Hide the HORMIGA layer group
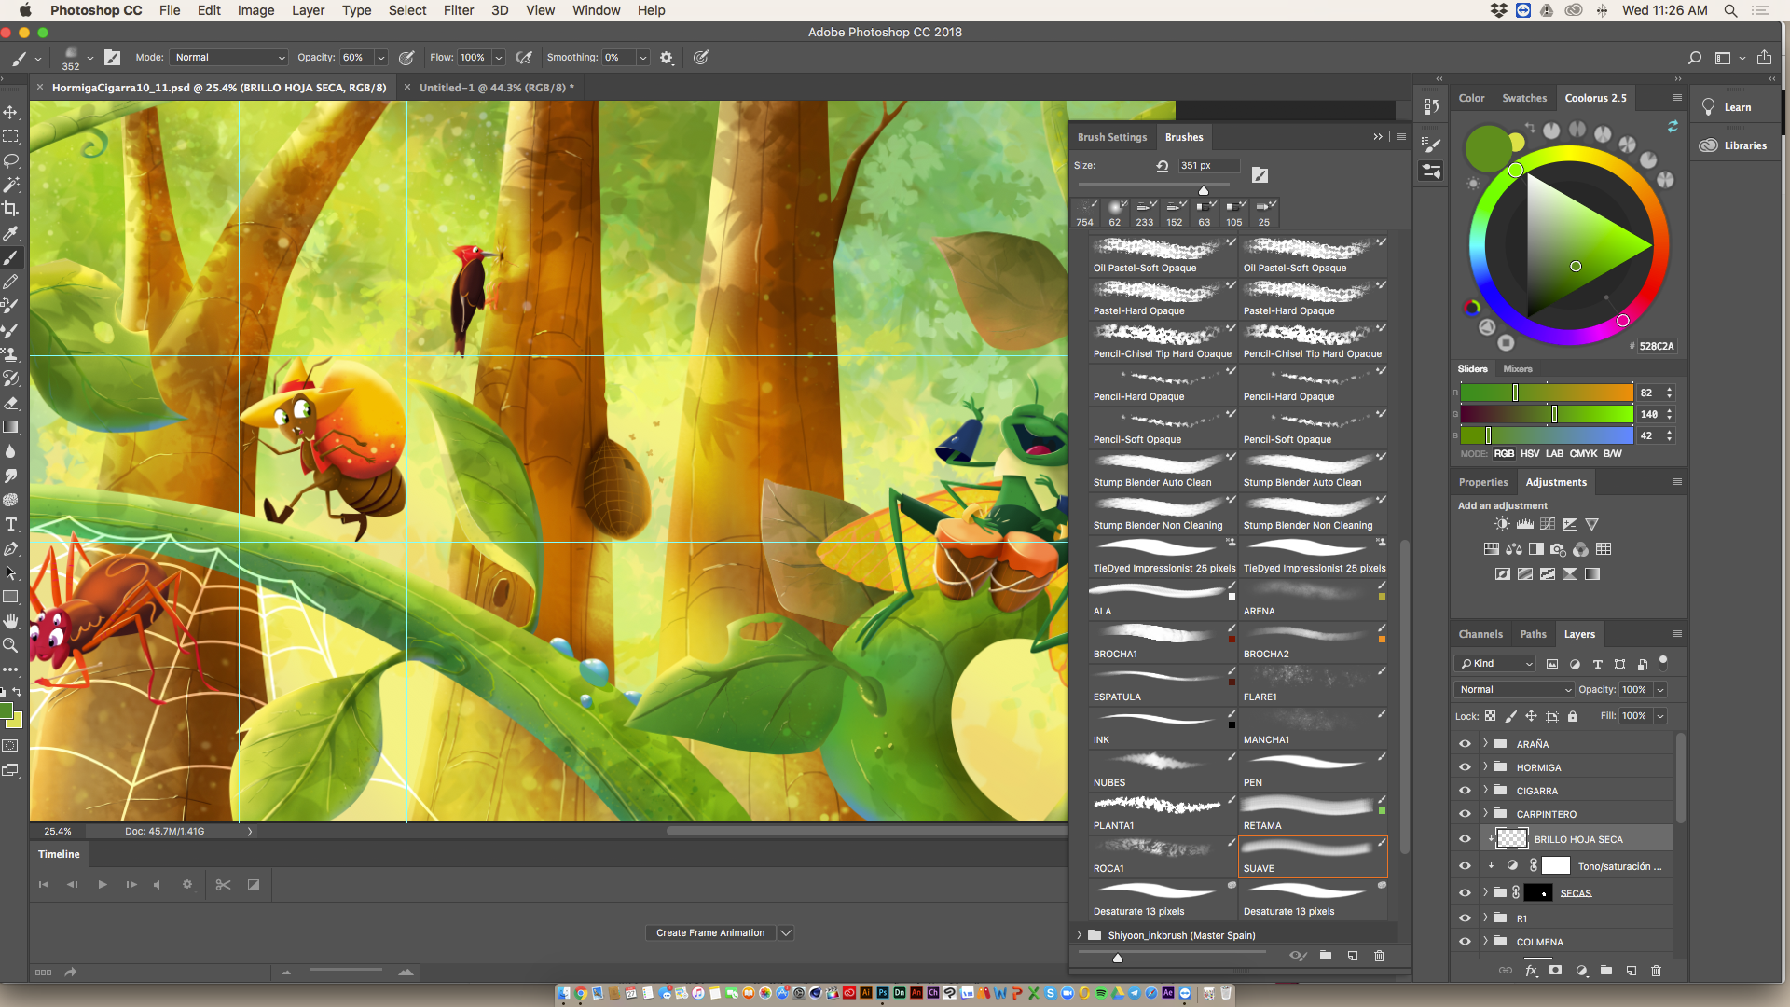 pyautogui.click(x=1465, y=767)
